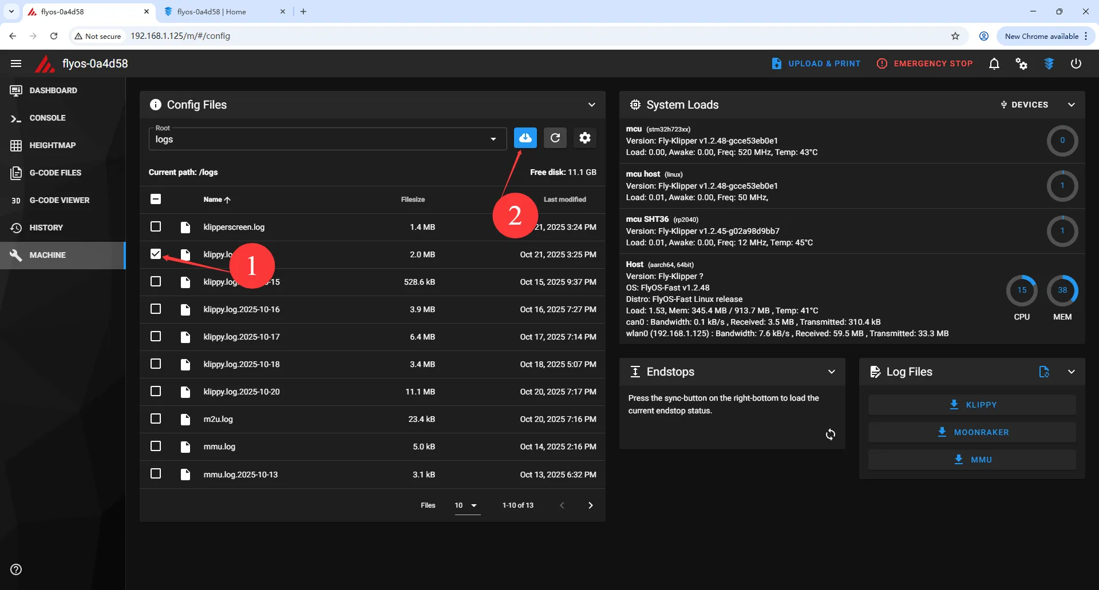Refresh the config file list

(555, 138)
